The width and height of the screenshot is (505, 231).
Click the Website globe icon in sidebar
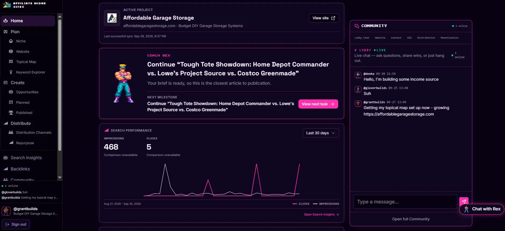click(x=11, y=51)
